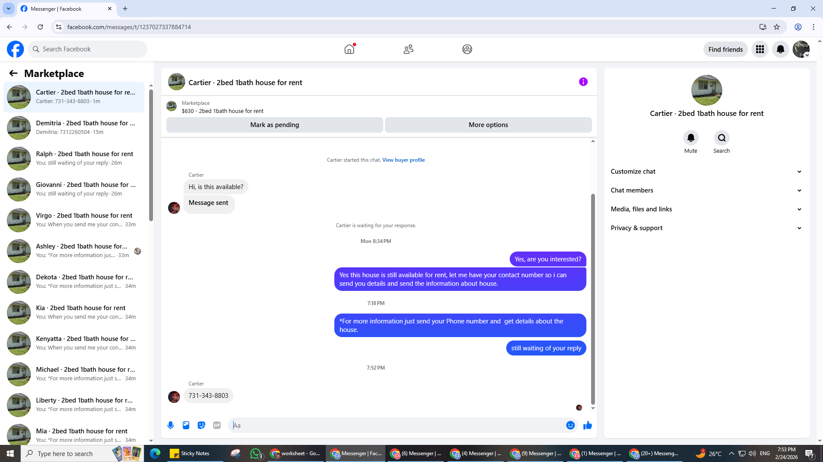The image size is (823, 462).
Task: Attach a file using the image icon
Action: click(x=186, y=425)
